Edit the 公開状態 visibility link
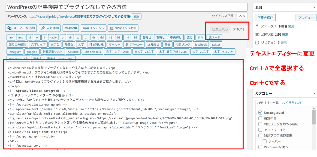The height and width of the screenshot is (157, 317). pyautogui.click(x=285, y=34)
